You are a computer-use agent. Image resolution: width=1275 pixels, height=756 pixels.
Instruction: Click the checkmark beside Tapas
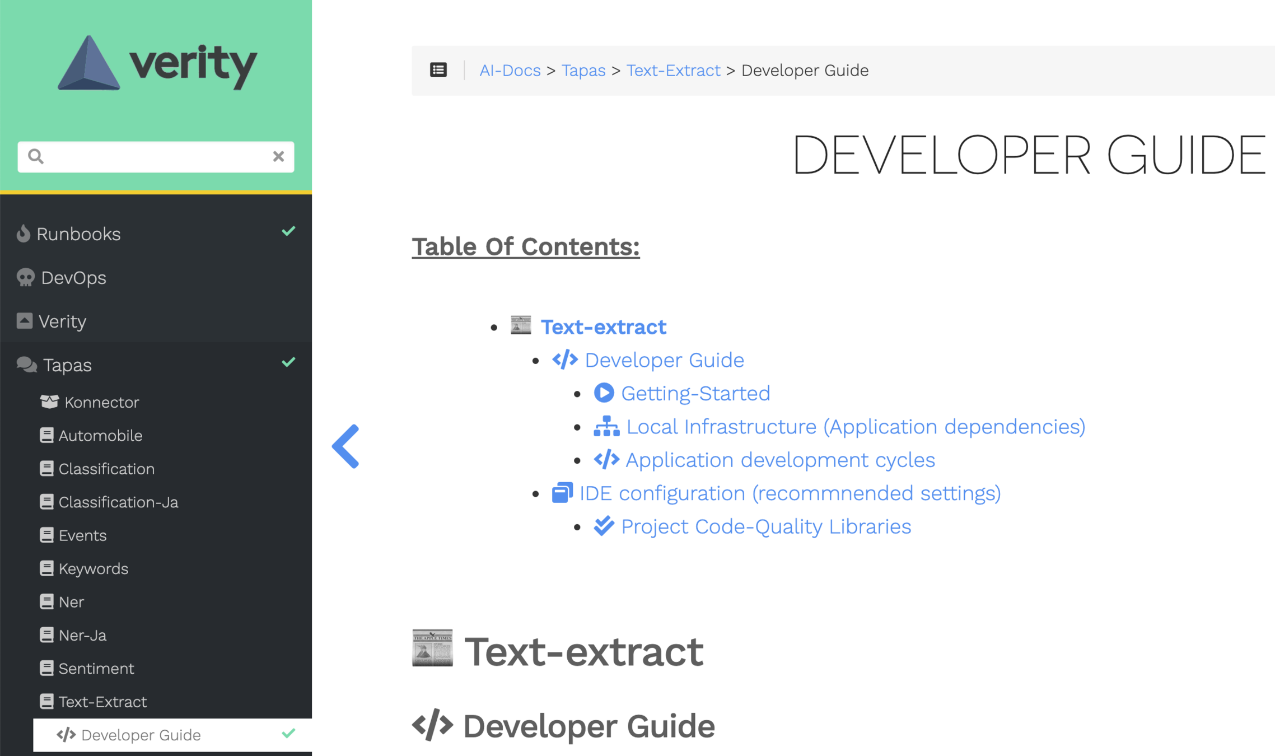pyautogui.click(x=288, y=362)
